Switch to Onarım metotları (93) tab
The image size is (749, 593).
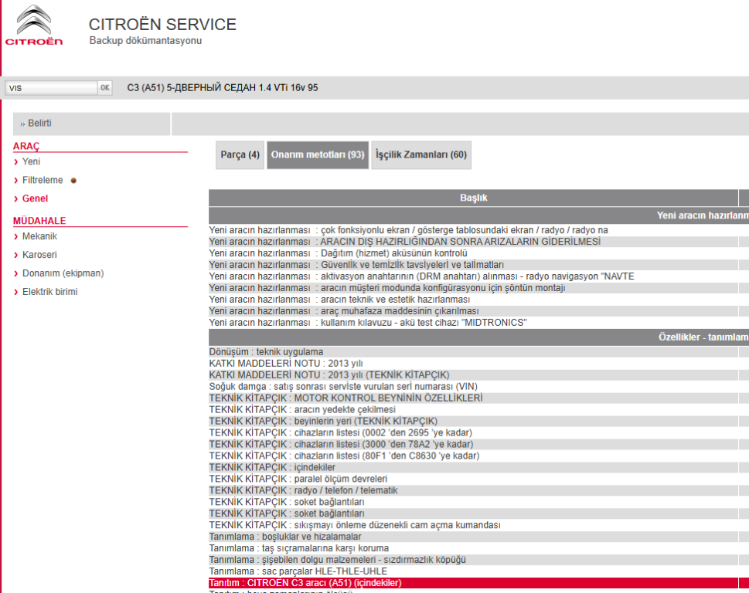(318, 155)
